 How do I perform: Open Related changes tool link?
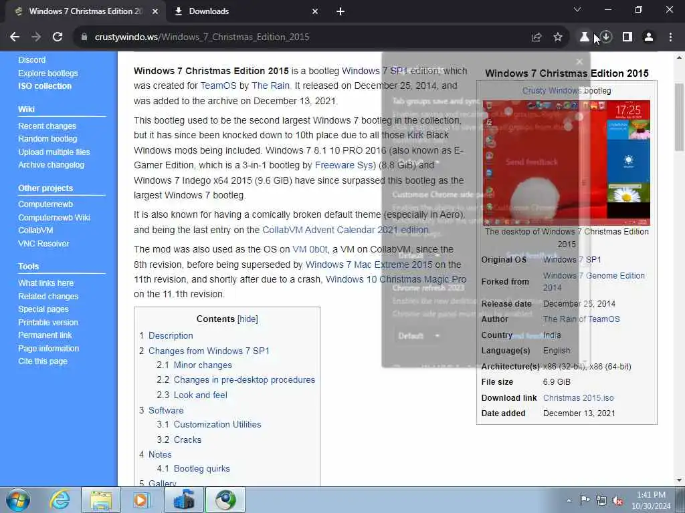pos(48,296)
